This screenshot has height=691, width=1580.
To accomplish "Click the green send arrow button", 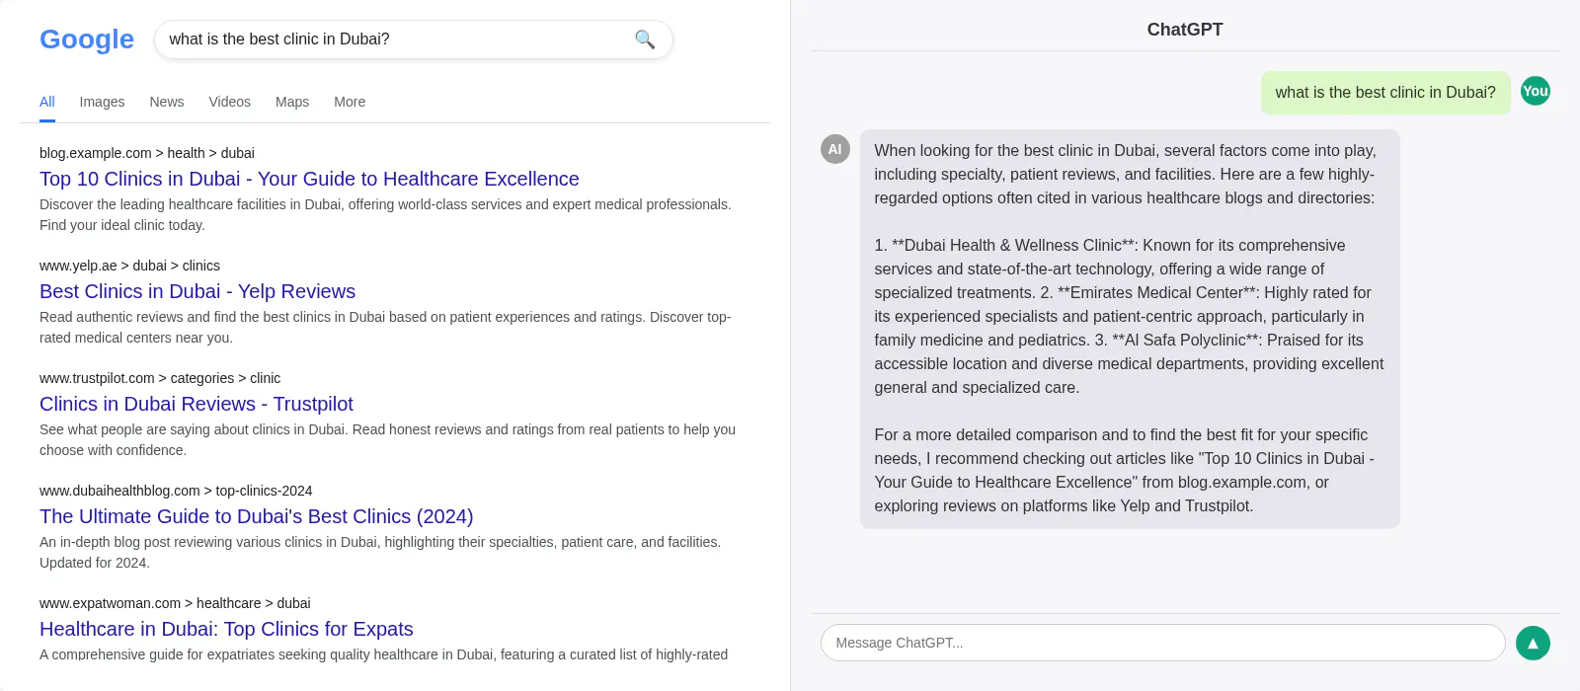I will 1533,643.
